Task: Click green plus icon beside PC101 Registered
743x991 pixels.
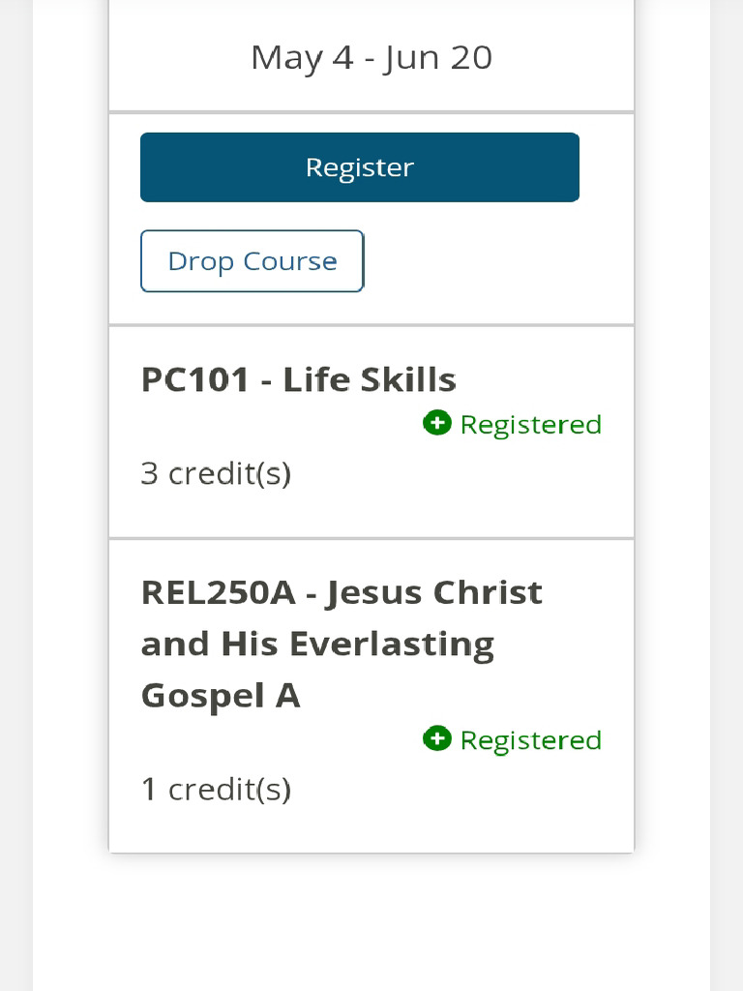Action: pos(437,423)
